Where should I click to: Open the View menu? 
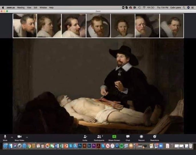tap(29, 7)
